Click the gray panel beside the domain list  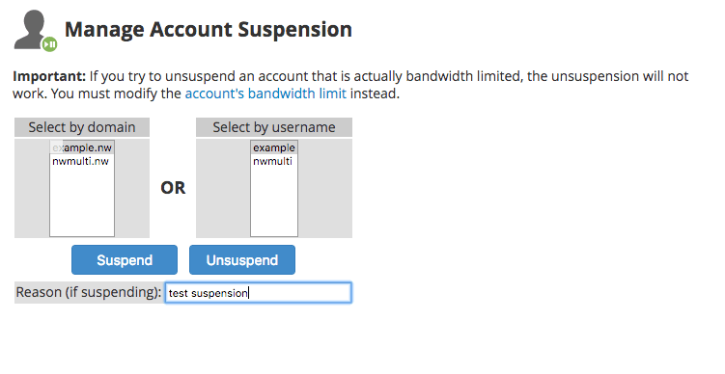click(x=32, y=188)
